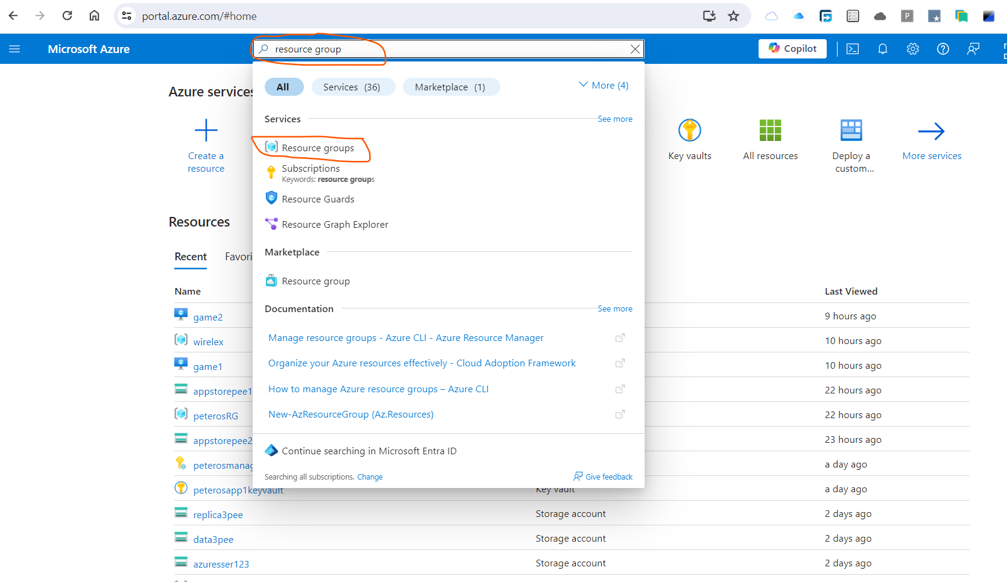Image resolution: width=1007 pixels, height=582 pixels.
Task: Click See more next to Services
Action: (x=615, y=119)
